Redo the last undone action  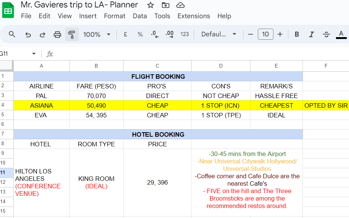click(x=42, y=35)
